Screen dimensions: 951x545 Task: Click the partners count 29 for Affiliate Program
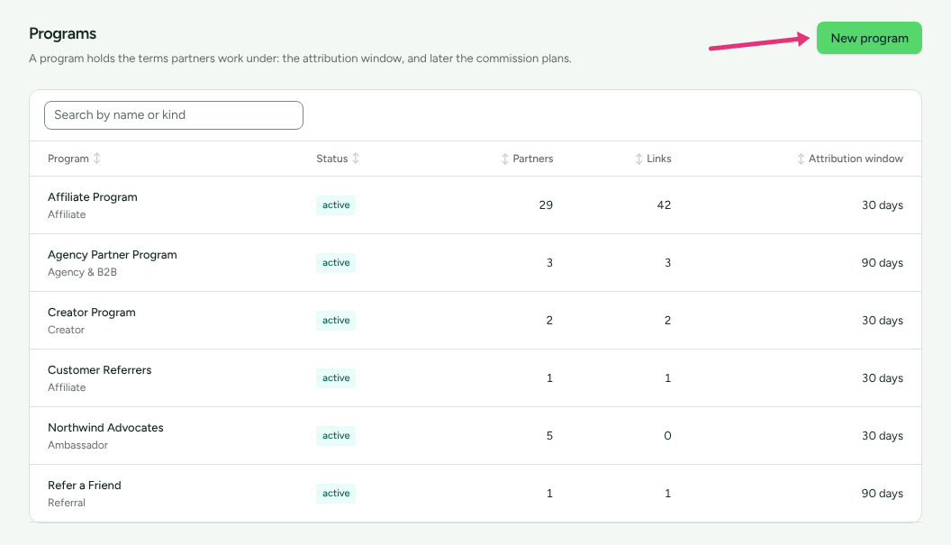(x=546, y=205)
